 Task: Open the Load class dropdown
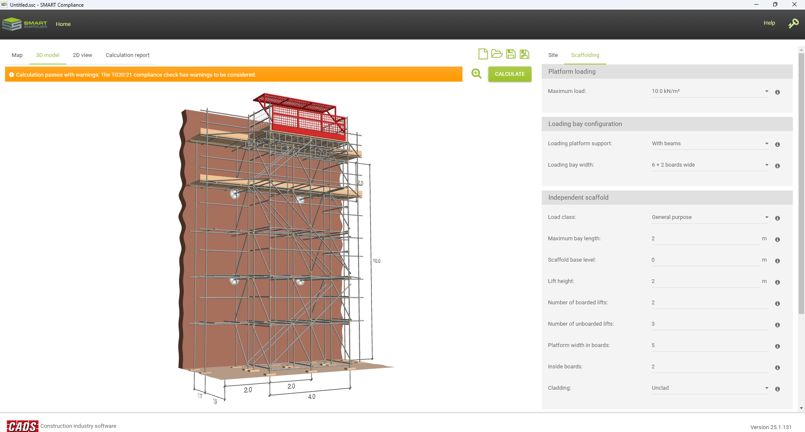tap(709, 217)
